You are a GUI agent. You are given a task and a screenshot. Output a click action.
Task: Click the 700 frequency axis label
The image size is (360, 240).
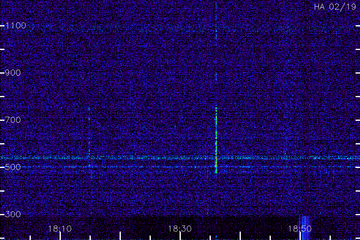point(13,120)
